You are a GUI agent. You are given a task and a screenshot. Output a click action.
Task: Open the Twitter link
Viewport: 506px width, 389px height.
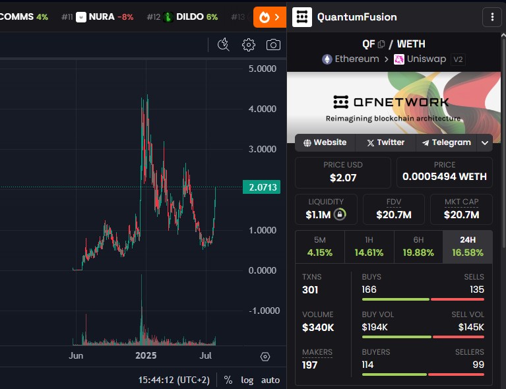385,142
